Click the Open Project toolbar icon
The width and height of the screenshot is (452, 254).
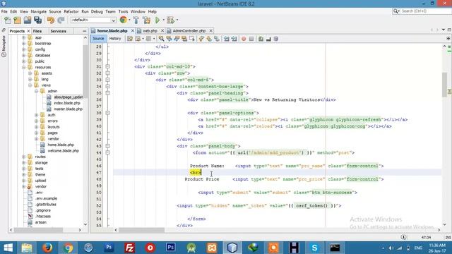pos(28,20)
